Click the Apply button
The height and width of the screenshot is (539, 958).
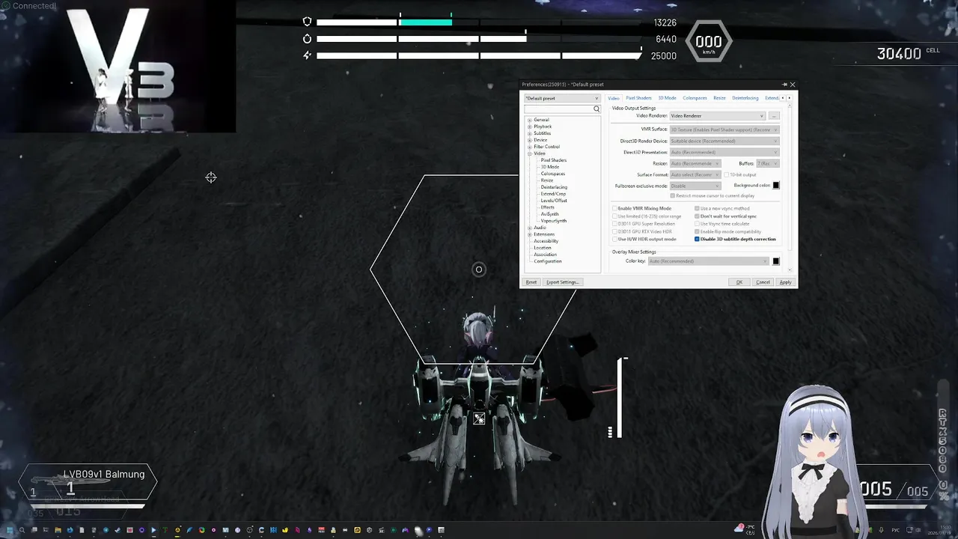click(x=785, y=282)
